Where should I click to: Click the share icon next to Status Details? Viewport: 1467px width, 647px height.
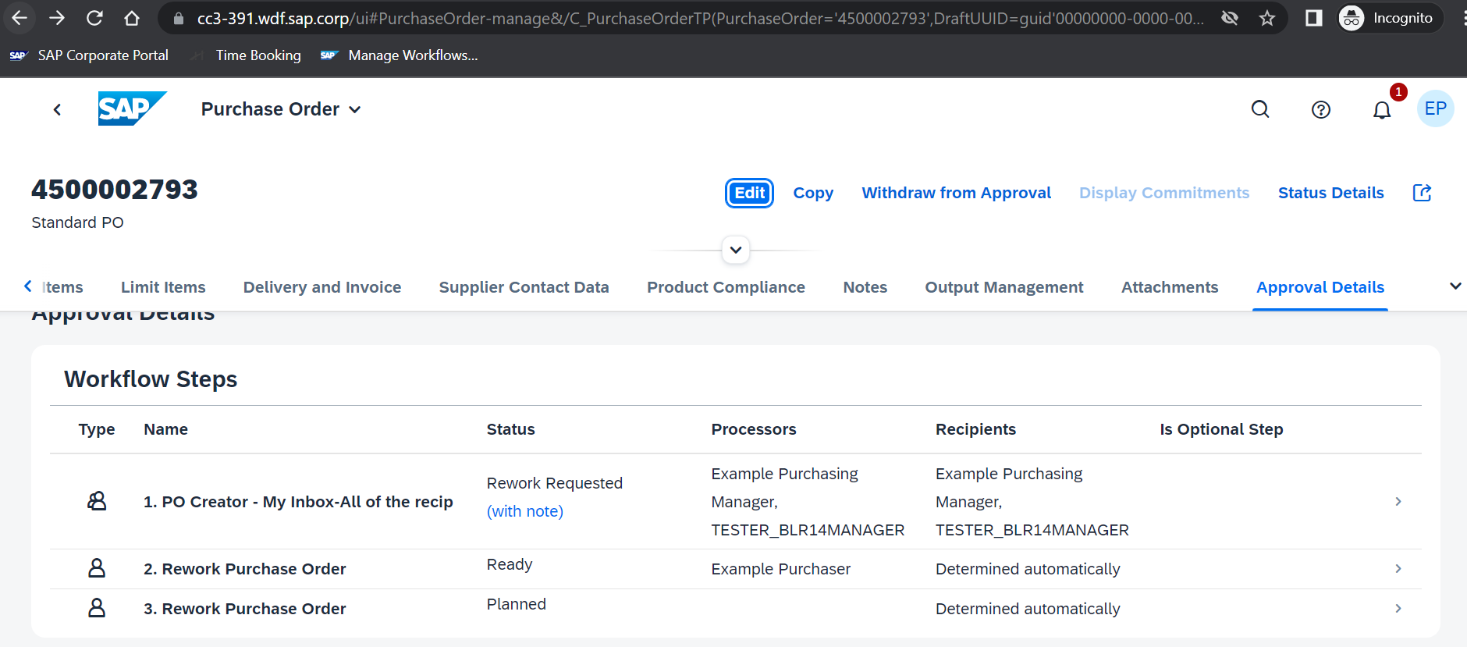pos(1422,193)
